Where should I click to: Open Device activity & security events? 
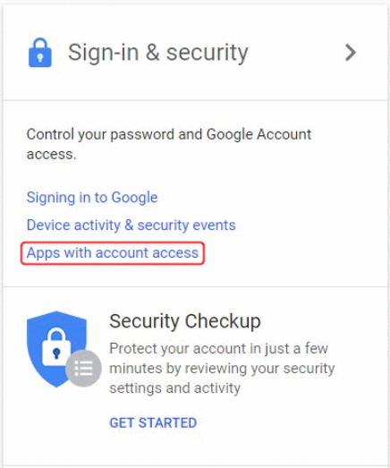131,225
